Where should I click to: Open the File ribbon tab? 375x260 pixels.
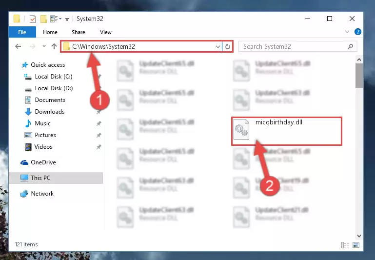coord(22,32)
